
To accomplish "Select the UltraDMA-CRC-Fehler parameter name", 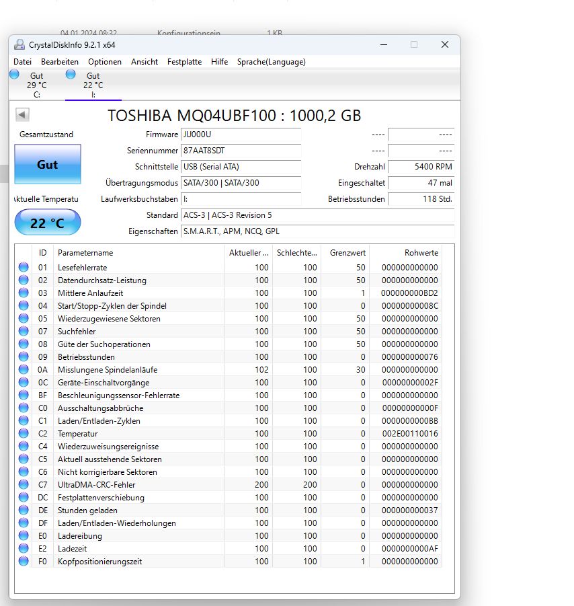I will tap(97, 485).
